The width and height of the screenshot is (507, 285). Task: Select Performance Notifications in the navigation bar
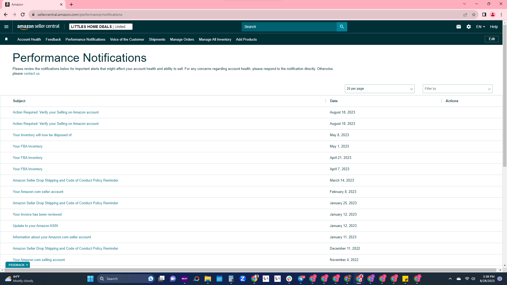(x=85, y=39)
